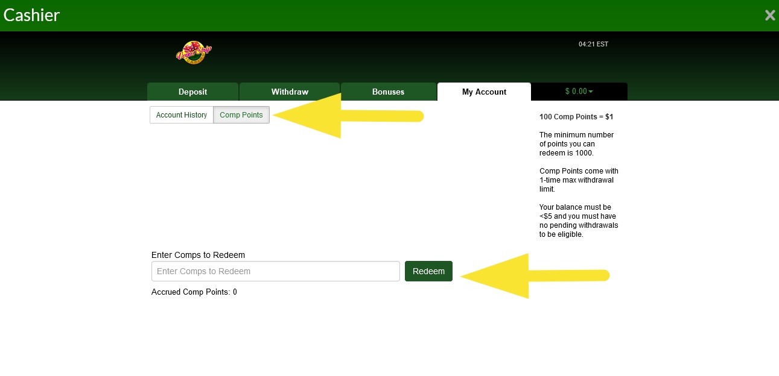This screenshot has width=779, height=376.
Task: Click the Vegas Strip casino logo
Action: click(x=194, y=53)
